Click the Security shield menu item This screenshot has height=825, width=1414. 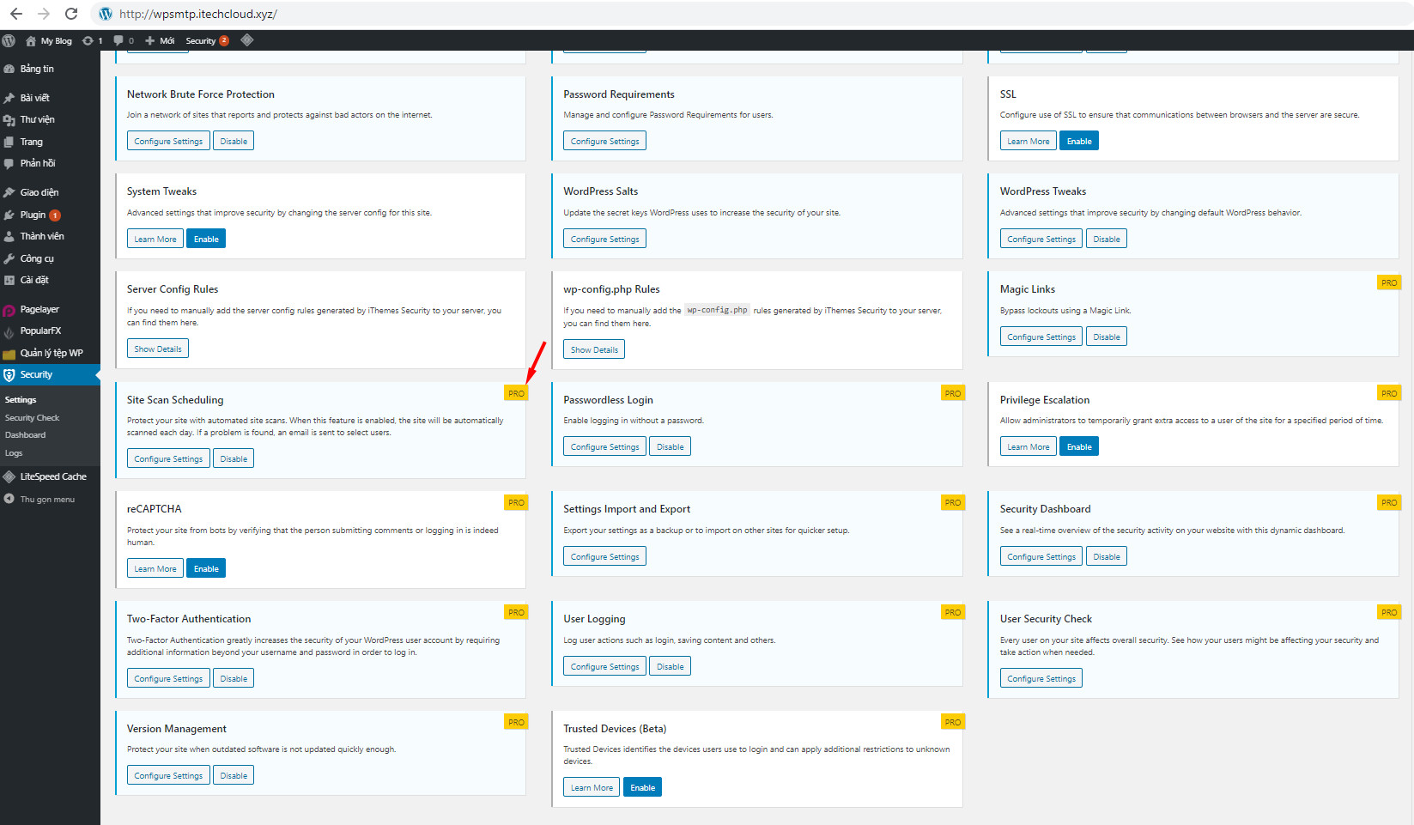50,374
